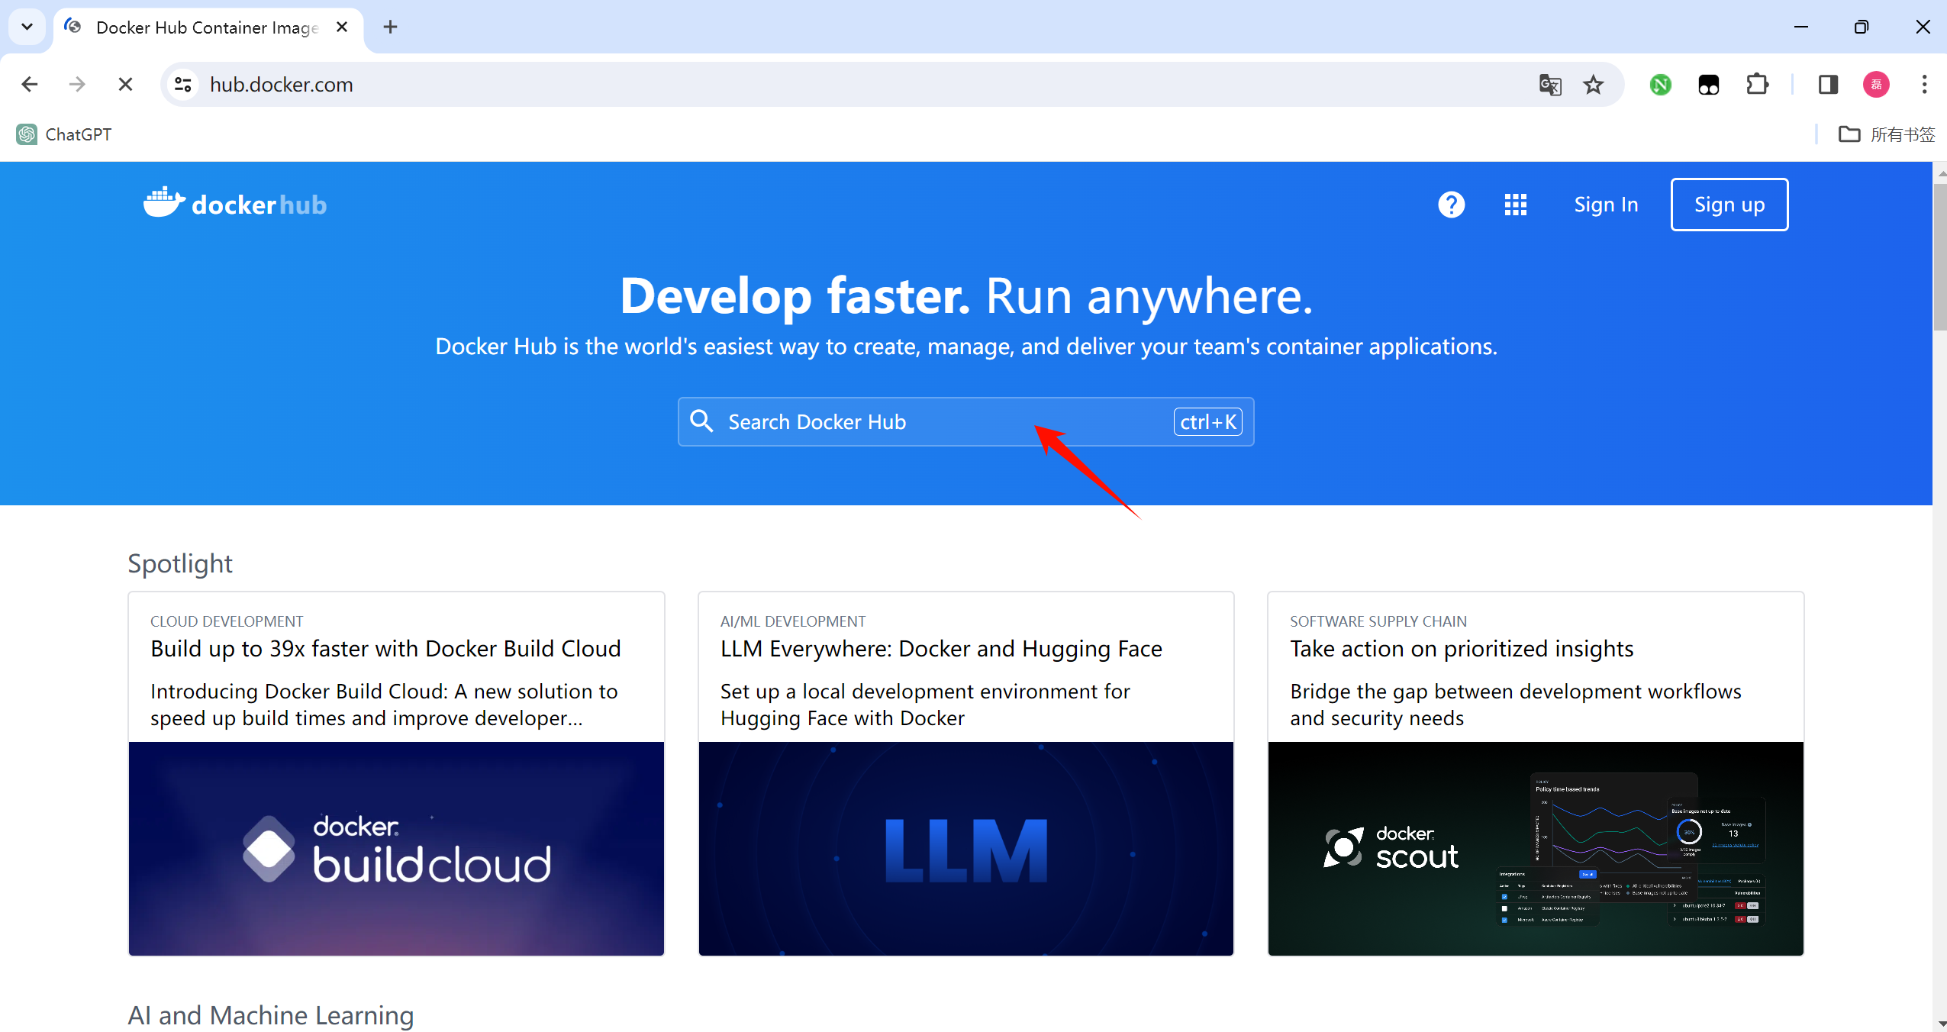Viewport: 1947px width, 1032px height.
Task: Open the browser extensions puzzle icon
Action: click(1757, 85)
